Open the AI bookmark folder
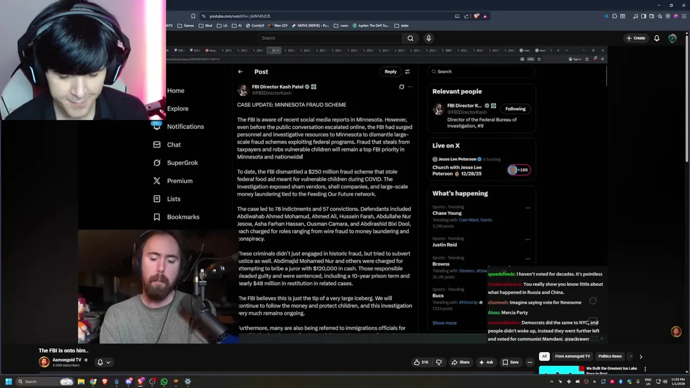 point(237,25)
